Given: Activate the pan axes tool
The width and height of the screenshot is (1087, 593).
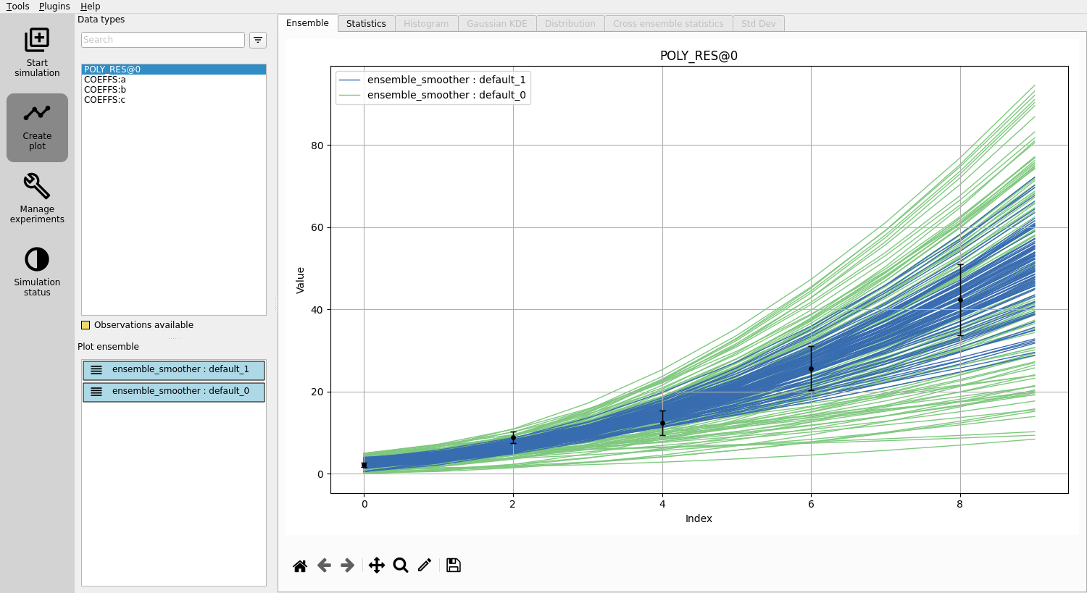Looking at the screenshot, I should coord(377,565).
